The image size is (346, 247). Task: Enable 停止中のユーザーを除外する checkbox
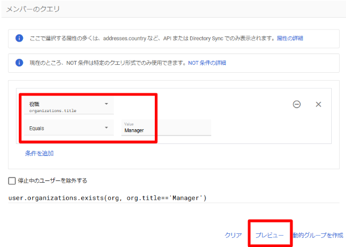12,181
